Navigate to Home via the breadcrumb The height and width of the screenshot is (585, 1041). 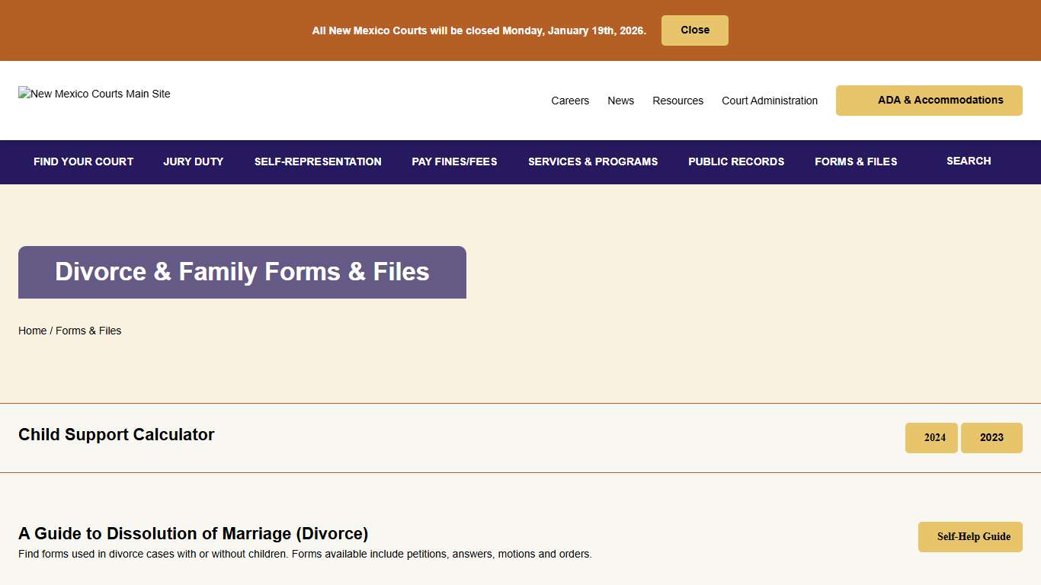[x=32, y=331]
